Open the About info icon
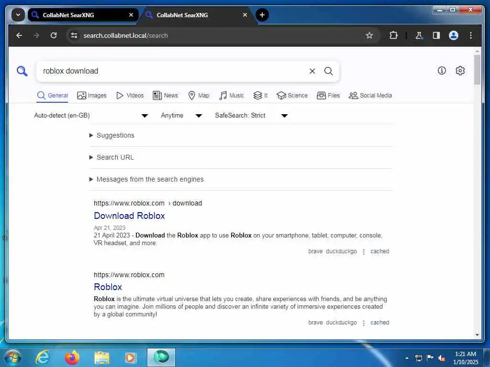Screen dimensions: 490x367 (x=442, y=71)
